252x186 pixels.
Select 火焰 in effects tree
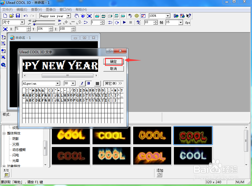[x=16, y=144]
